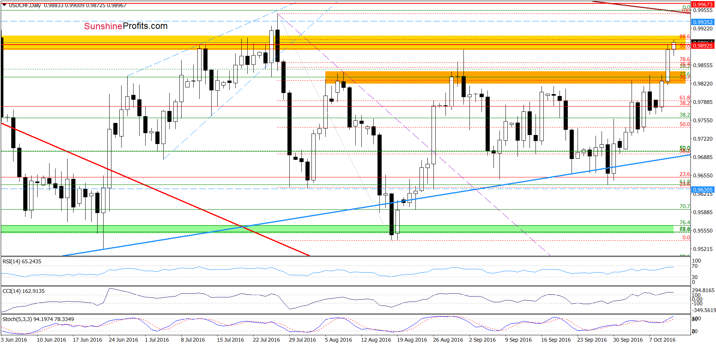Click the 0.95550 price axis label
The height and width of the screenshot is (345, 716).
tap(702, 231)
